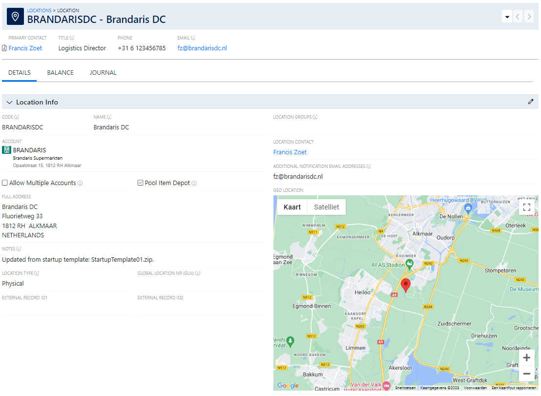
Task: Switch to the DETAILS tab
Action: (x=20, y=72)
